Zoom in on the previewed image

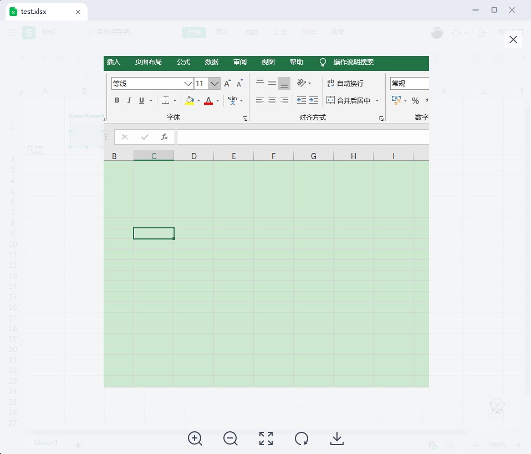195,438
